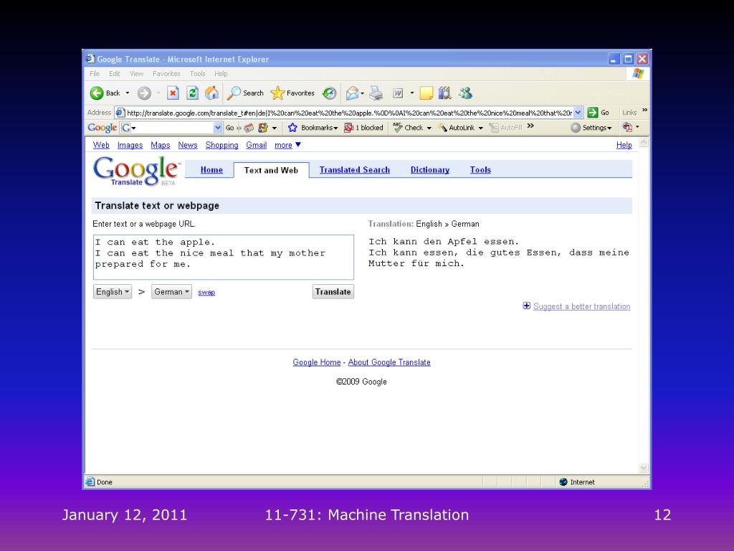This screenshot has height=551, width=734.
Task: Click the plus icon beside Suggest a better translation
Action: point(527,306)
